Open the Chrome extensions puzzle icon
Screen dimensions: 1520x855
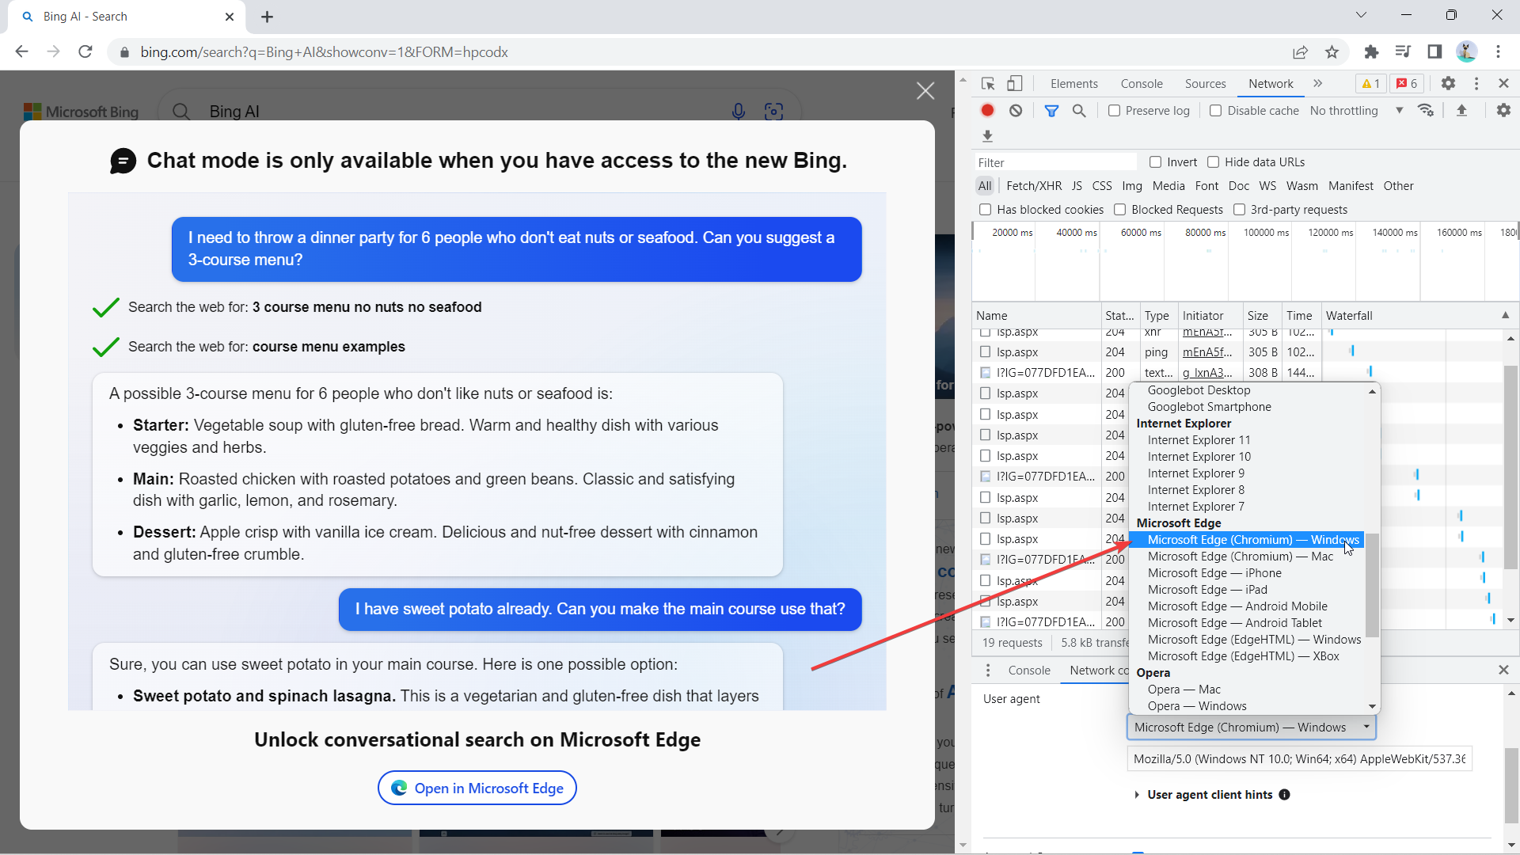[x=1371, y=52]
